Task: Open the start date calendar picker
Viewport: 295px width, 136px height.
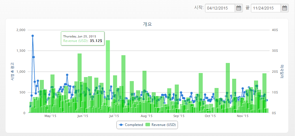Action: pyautogui.click(x=239, y=8)
